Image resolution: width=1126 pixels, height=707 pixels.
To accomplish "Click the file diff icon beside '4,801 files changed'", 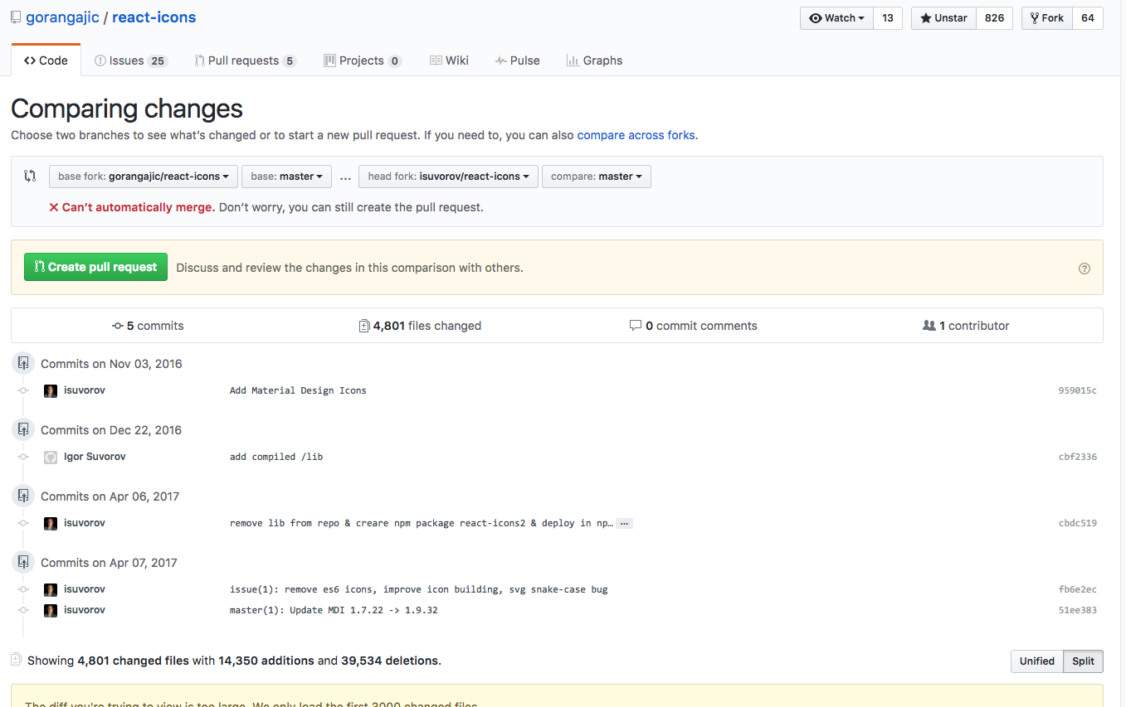I will [x=363, y=326].
